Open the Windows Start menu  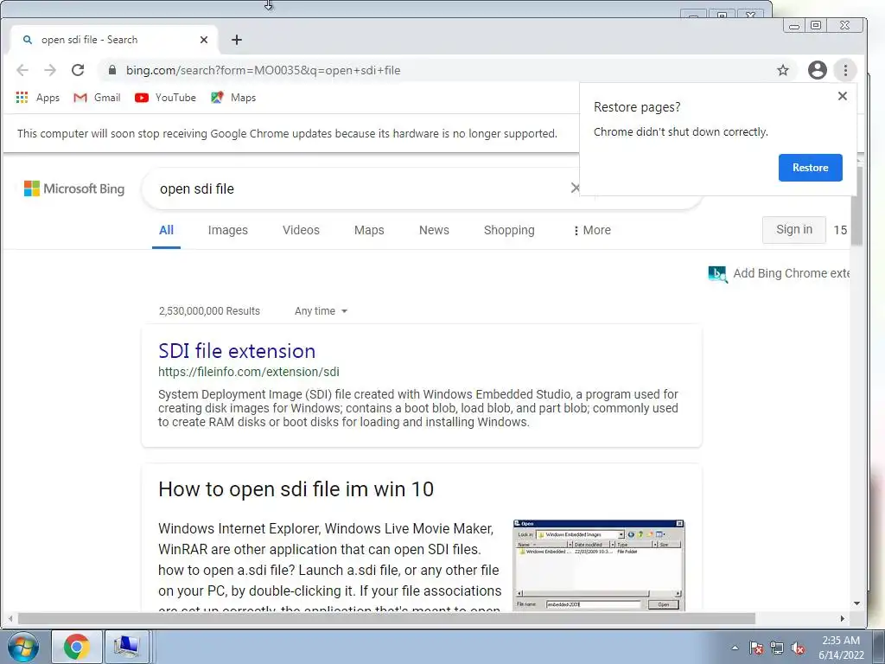[x=22, y=647]
